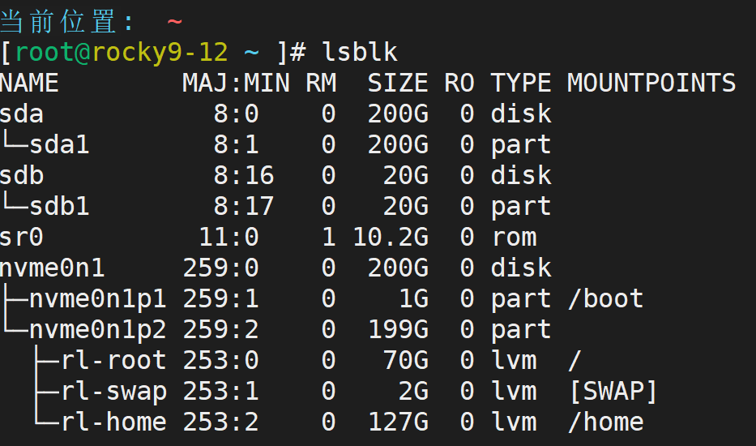Screen dimensions: 756x446
Task: Click the 'part' type in the sdb1 row
Action: tap(521, 207)
